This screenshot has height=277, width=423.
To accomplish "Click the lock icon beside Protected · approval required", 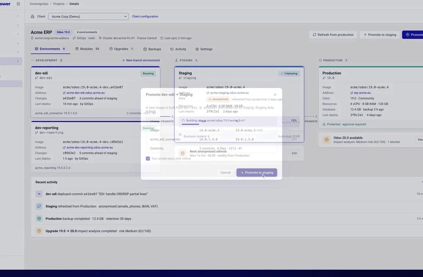I will point(324,124).
